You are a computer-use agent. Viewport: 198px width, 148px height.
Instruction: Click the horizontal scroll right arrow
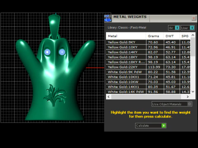pos(188,97)
